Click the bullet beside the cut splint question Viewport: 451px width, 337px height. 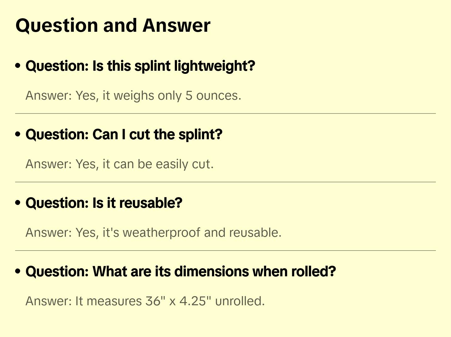(x=18, y=135)
